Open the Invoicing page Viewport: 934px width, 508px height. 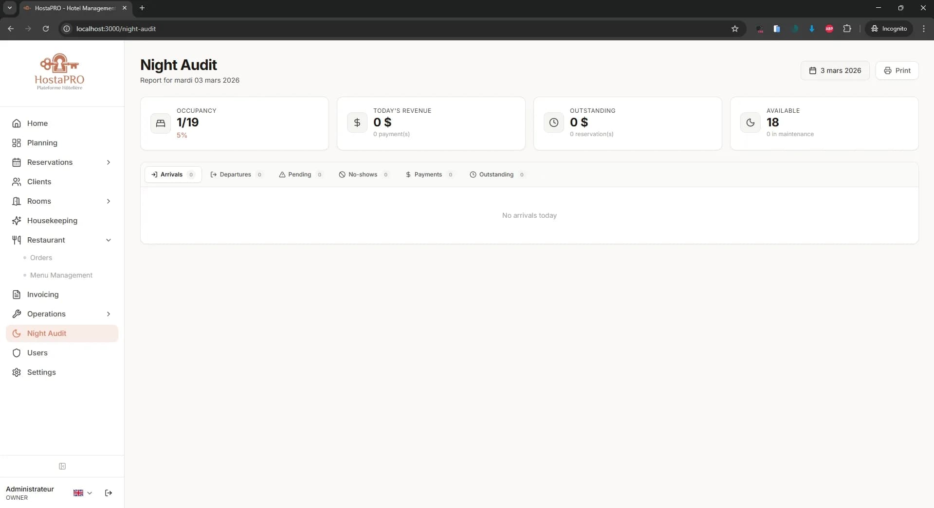[x=42, y=295]
